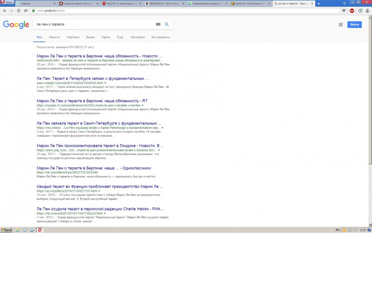Screen dimensions: 372x291
Task: Expand dropdown arrow next to pnp.ru URL
Action: coord(159,150)
